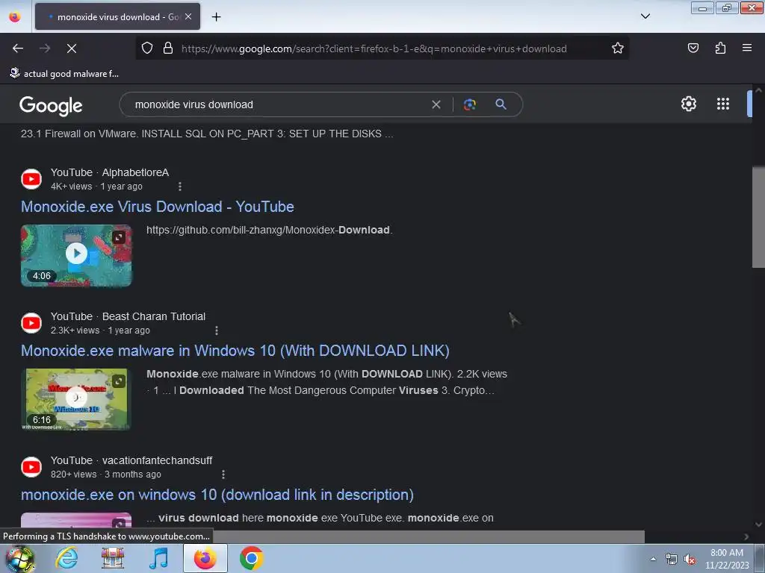Play the 4:06 video thumbnail
The height and width of the screenshot is (573, 765).
pyautogui.click(x=76, y=254)
